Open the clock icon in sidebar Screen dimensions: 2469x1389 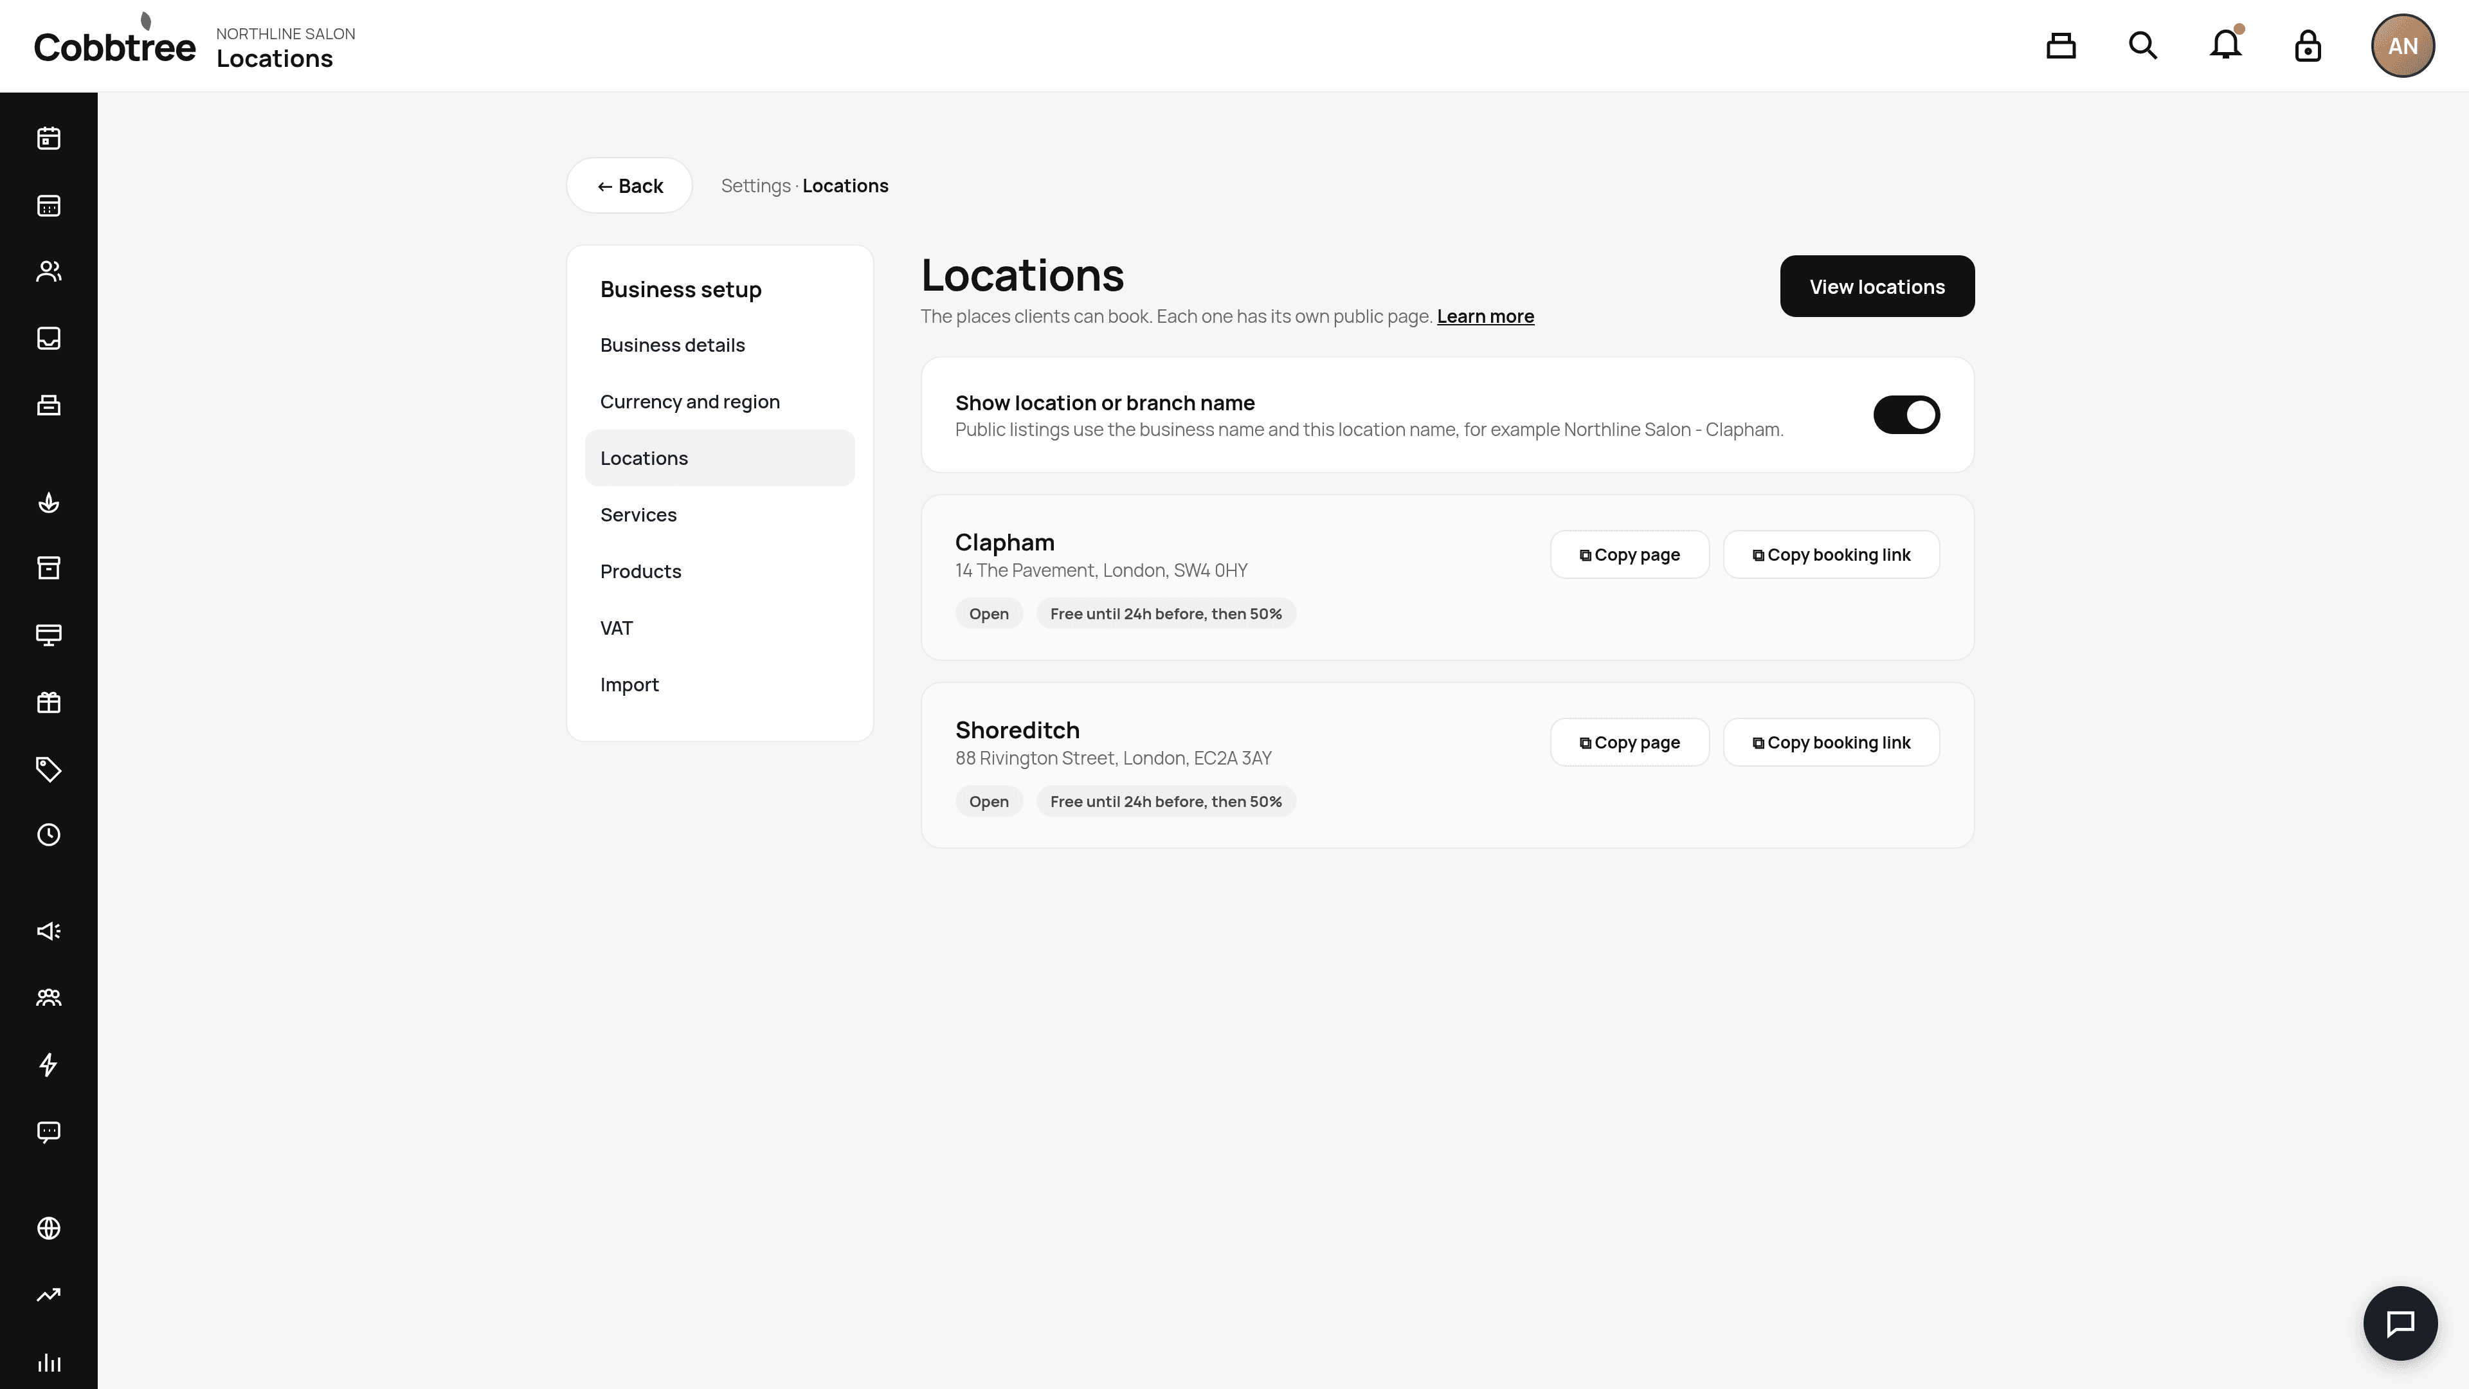coord(49,835)
